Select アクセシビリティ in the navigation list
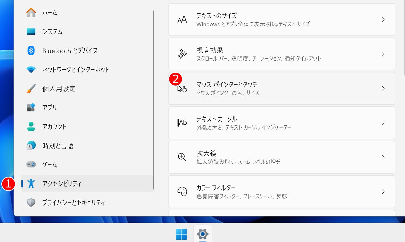This screenshot has height=242, width=405. [x=62, y=184]
